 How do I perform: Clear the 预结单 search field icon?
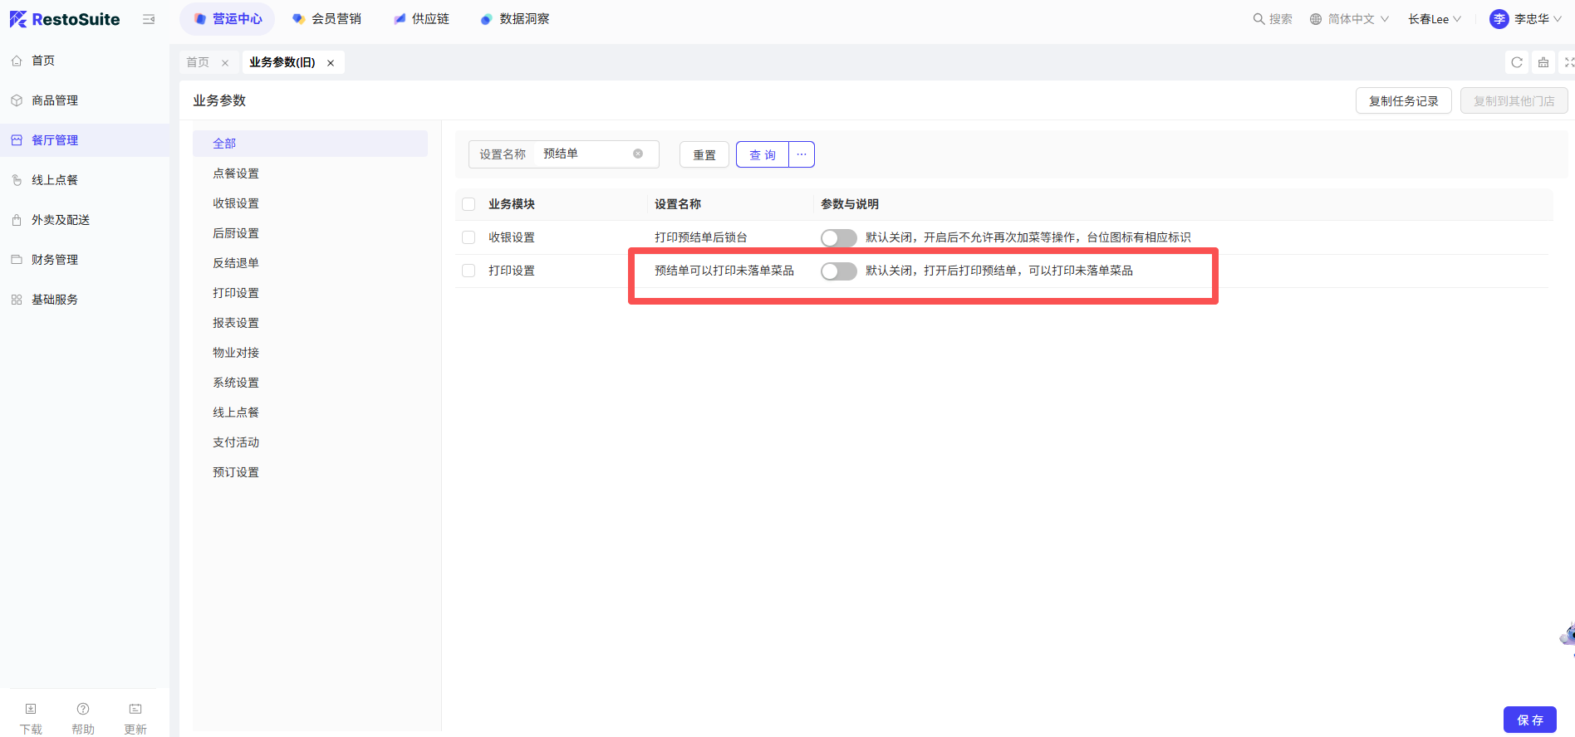click(x=638, y=154)
